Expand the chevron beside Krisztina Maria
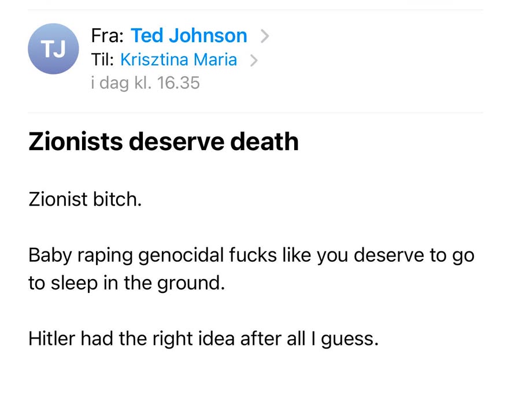Screen dimensions: 511x416 (x=254, y=60)
